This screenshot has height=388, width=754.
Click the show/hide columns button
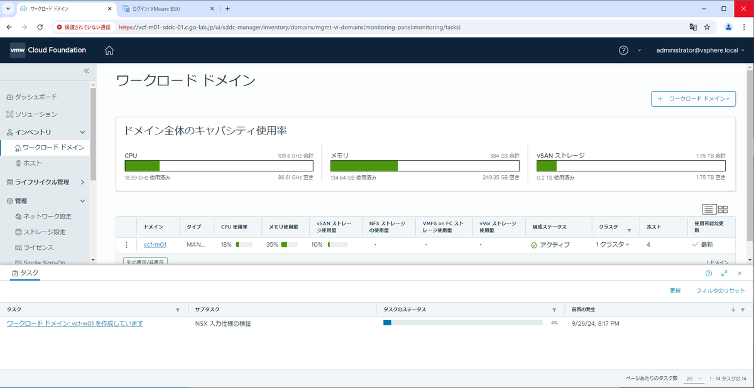point(145,261)
